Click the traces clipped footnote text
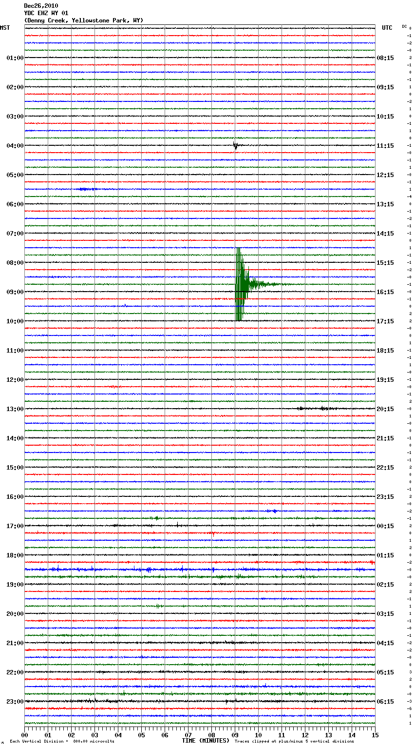Image resolution: width=414 pixels, height=748 pixels. point(294,741)
